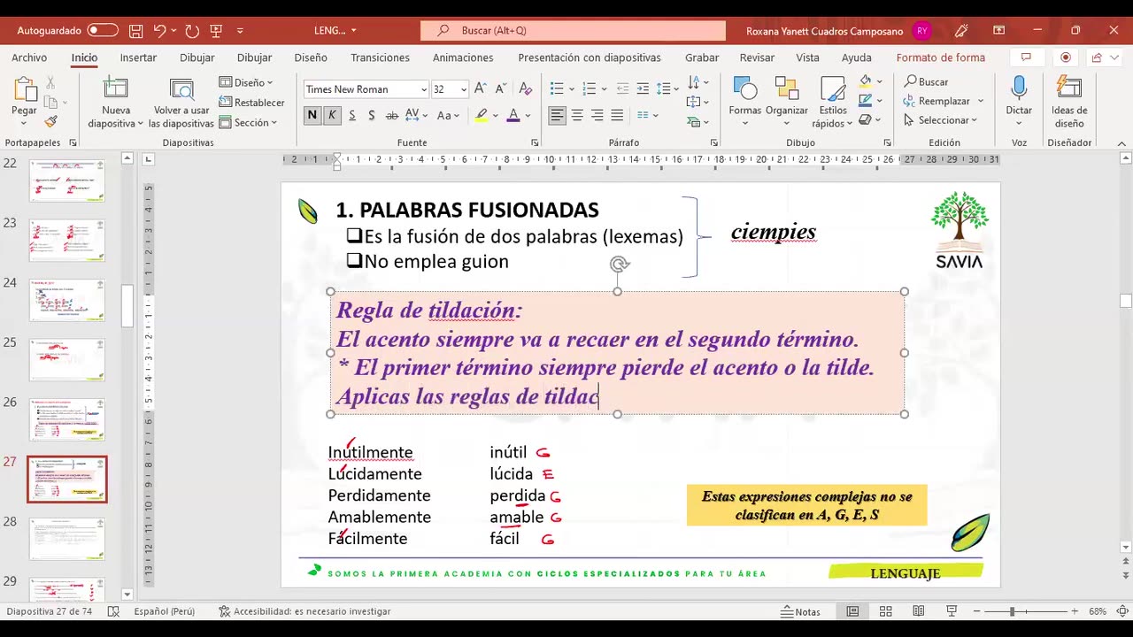Expand bullets list dropdown arrow

point(570,89)
